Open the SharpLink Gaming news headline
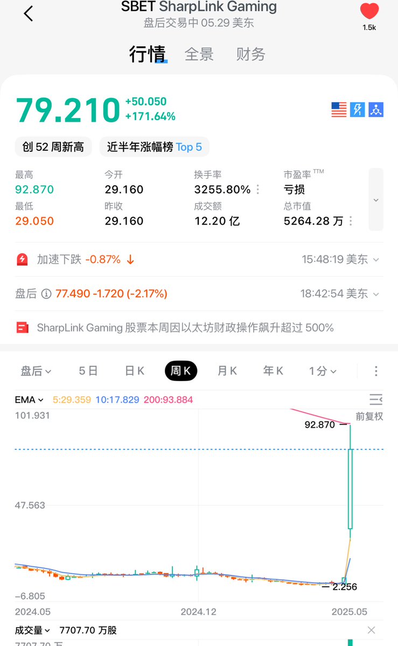Image resolution: width=398 pixels, height=646 pixels. coord(185,328)
